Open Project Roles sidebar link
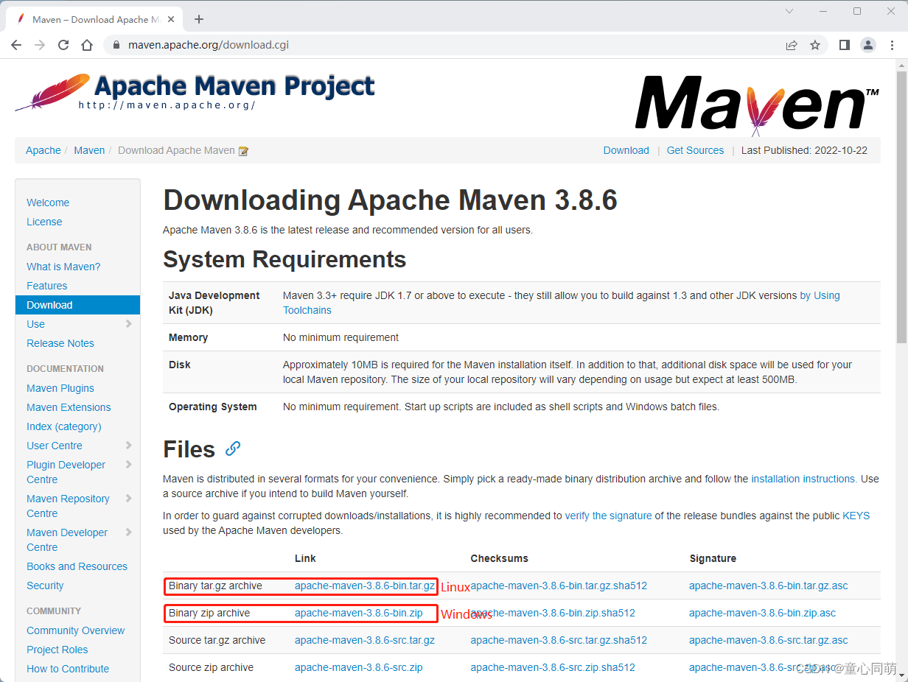The width and height of the screenshot is (908, 682). (57, 650)
